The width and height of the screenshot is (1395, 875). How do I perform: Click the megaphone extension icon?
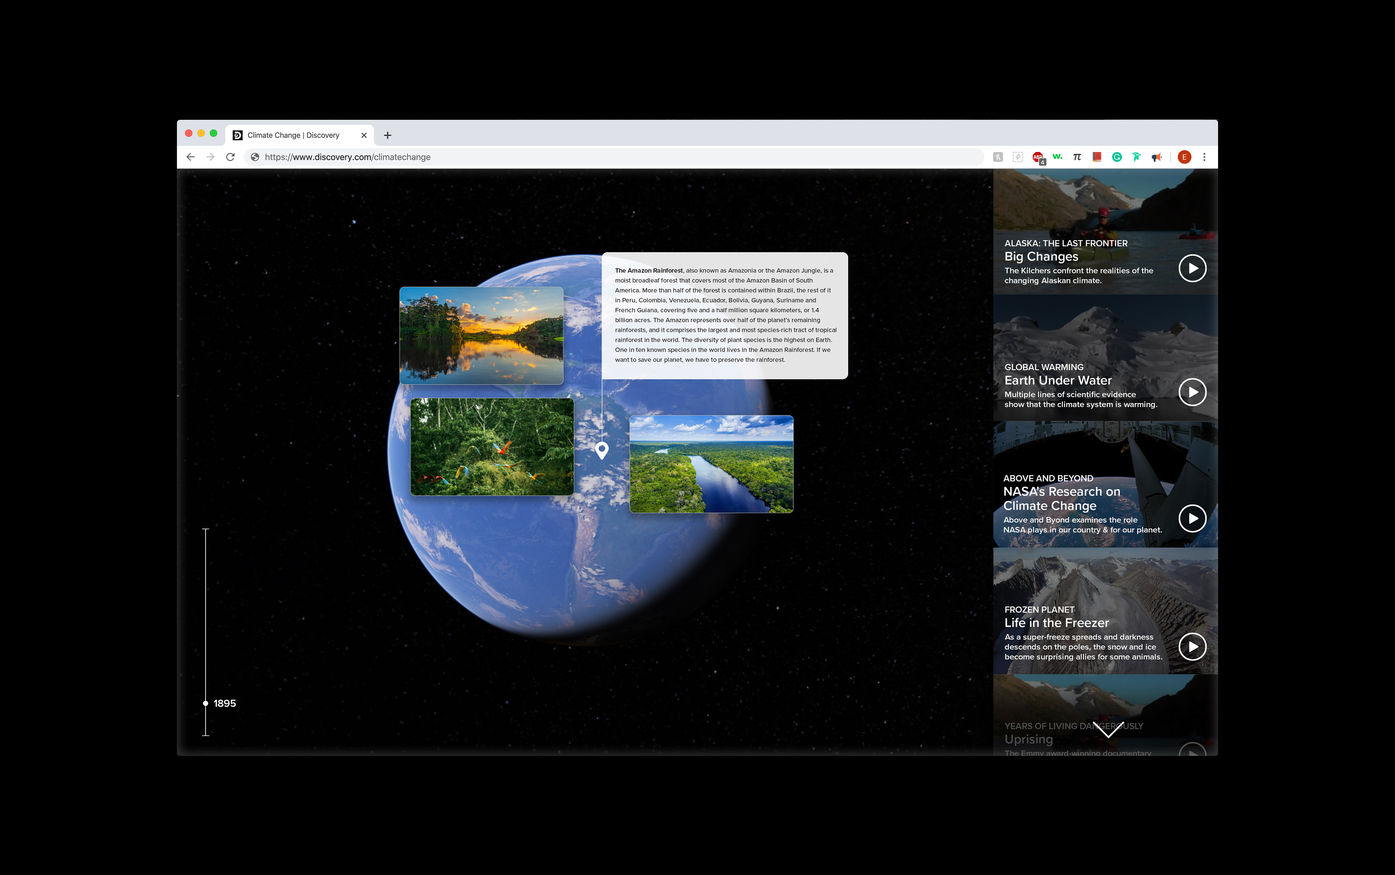[x=1156, y=158]
